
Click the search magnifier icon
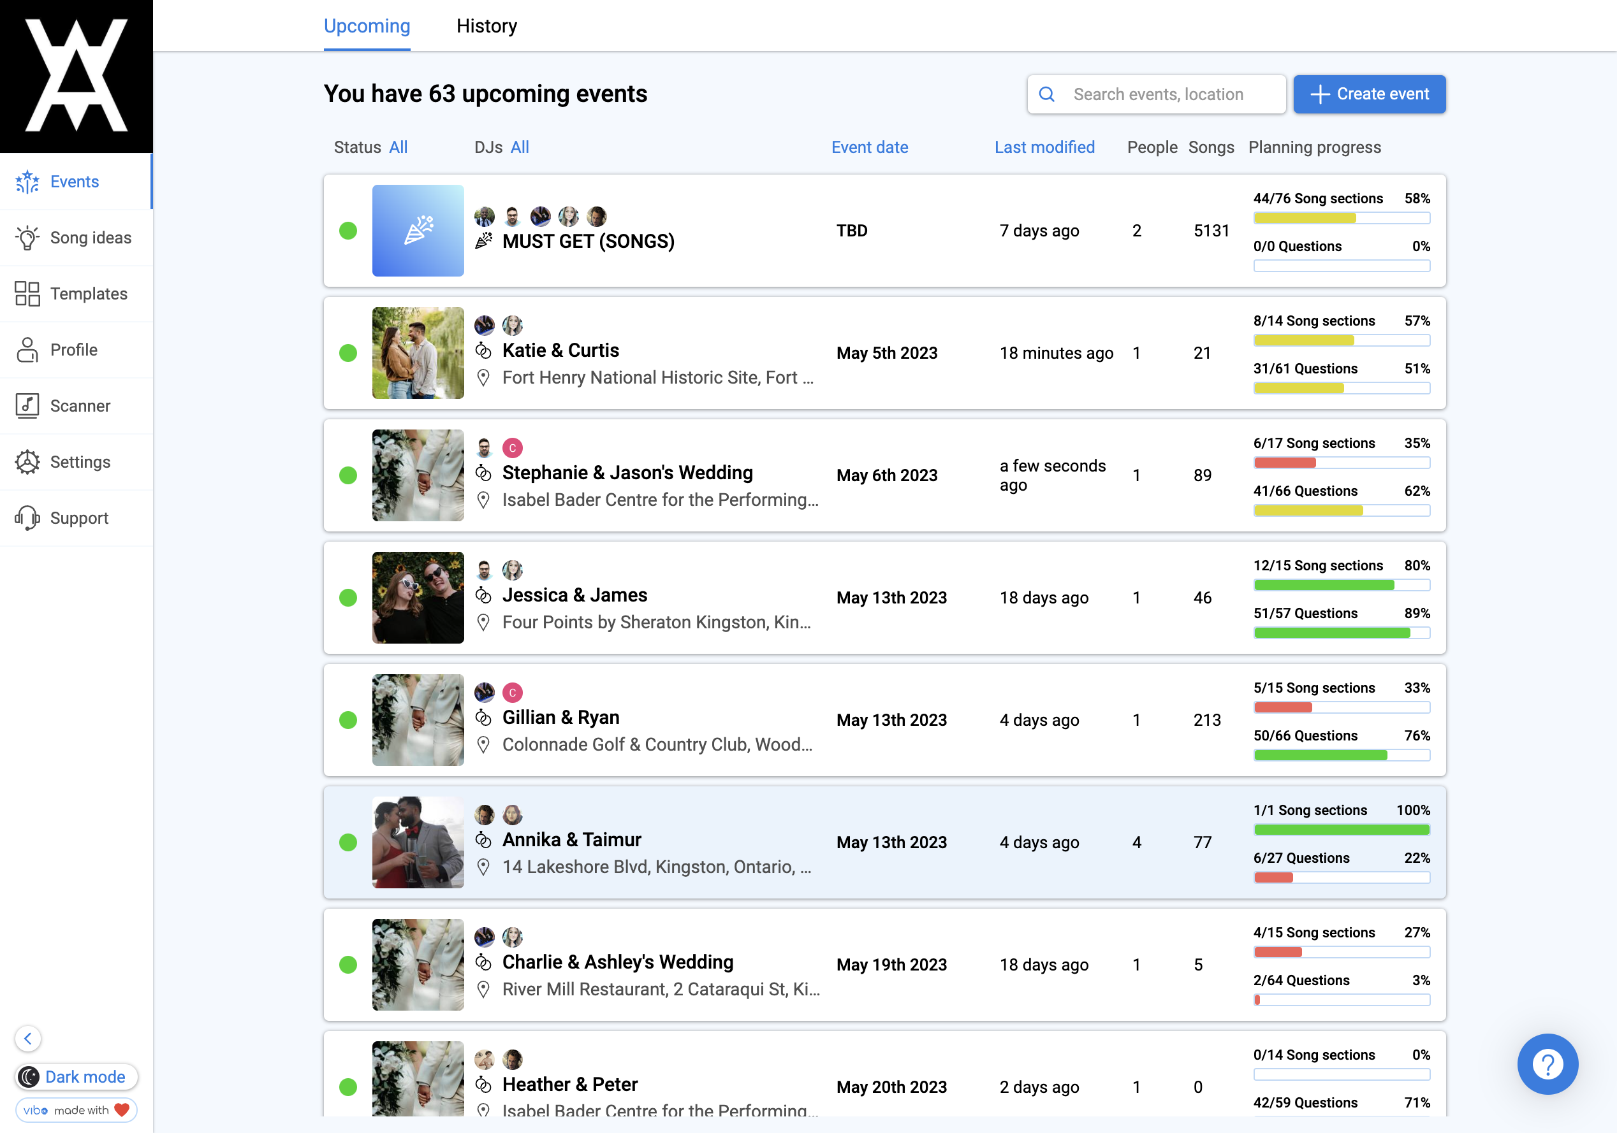click(x=1046, y=94)
